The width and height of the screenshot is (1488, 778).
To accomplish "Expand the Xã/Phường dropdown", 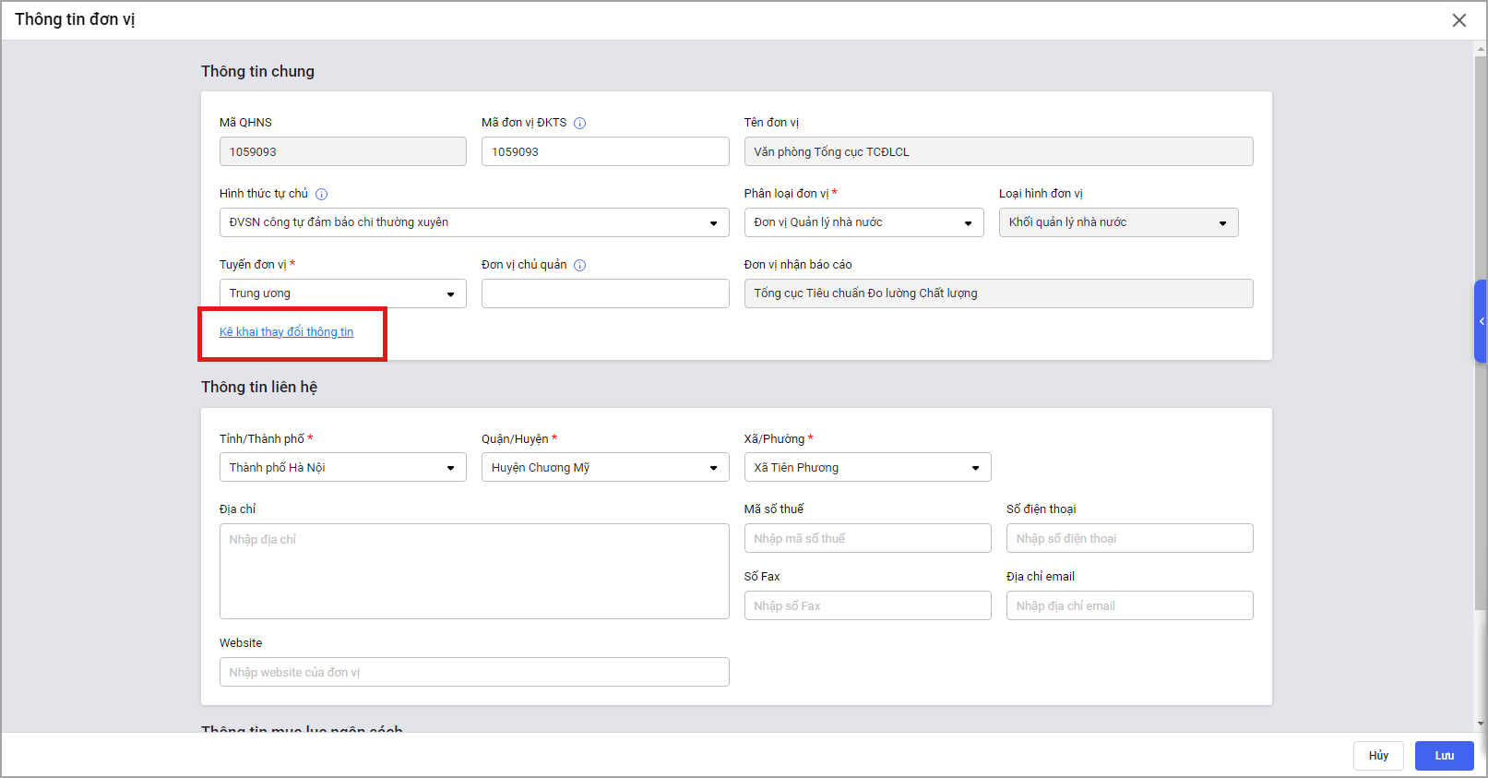I will click(x=867, y=468).
